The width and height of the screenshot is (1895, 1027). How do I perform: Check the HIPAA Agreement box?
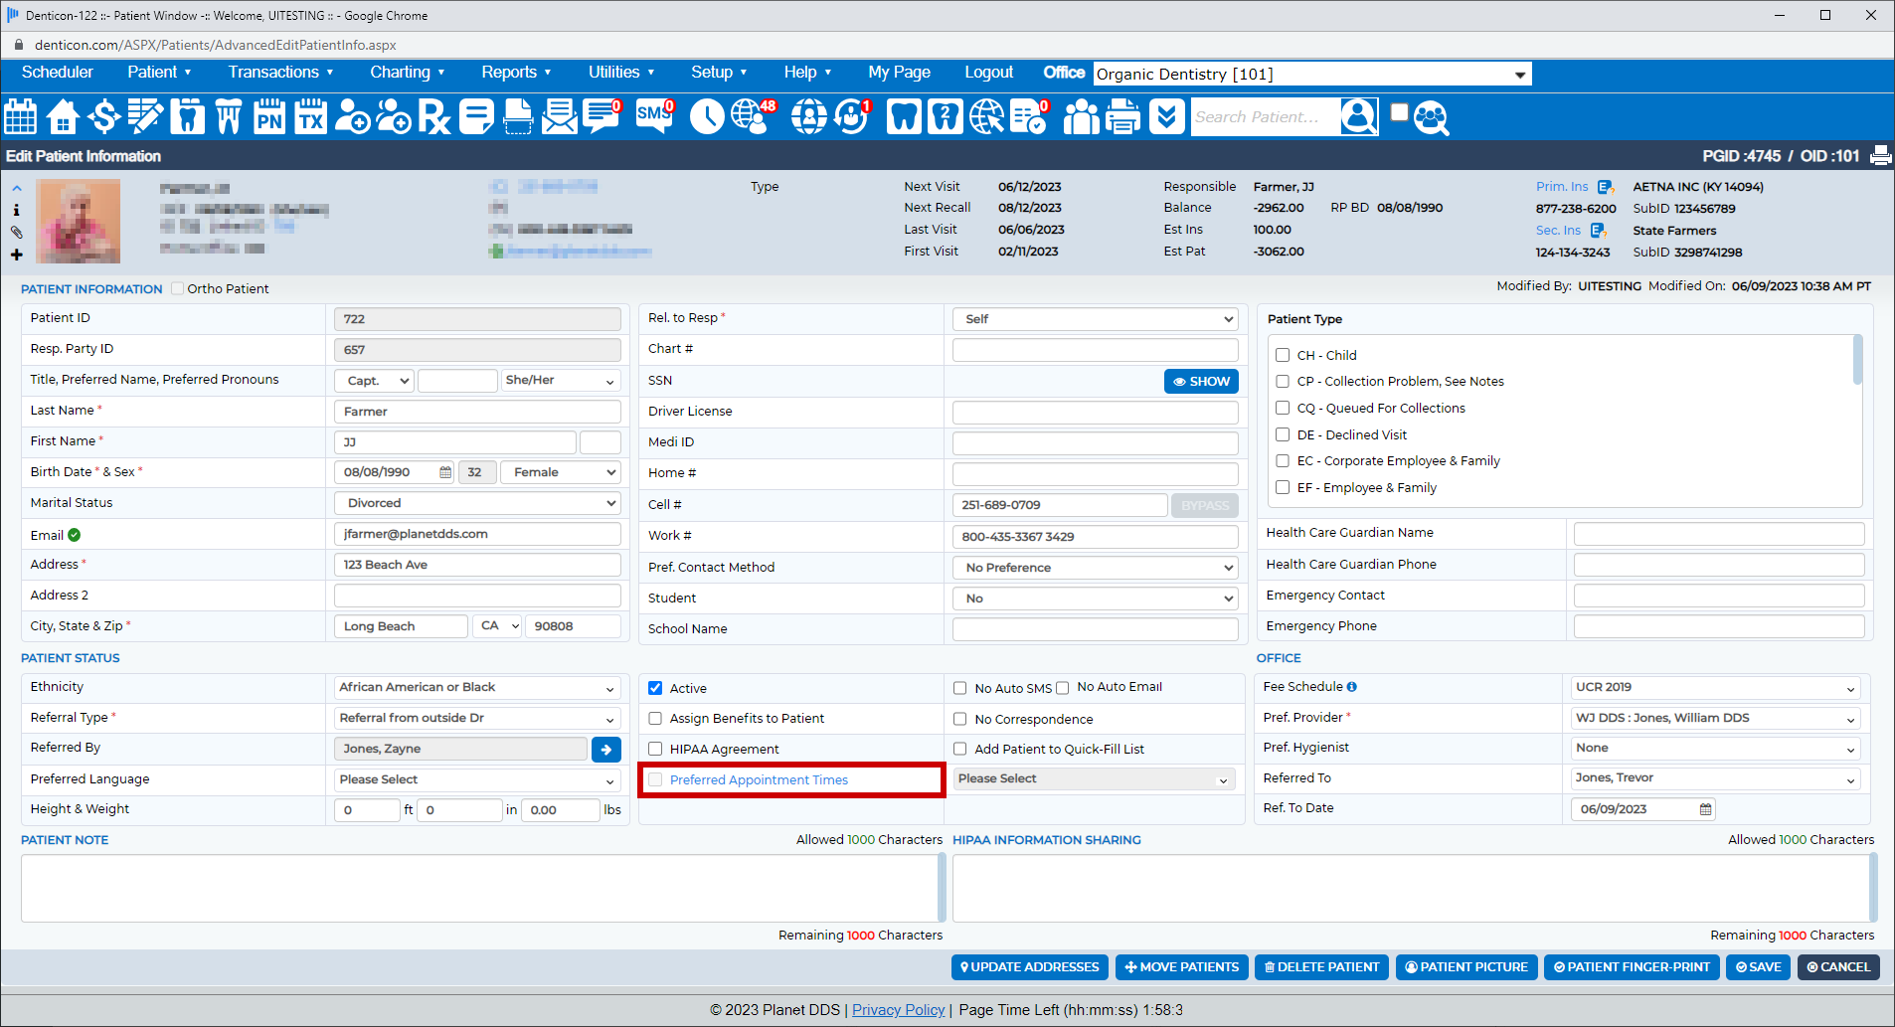click(x=655, y=750)
